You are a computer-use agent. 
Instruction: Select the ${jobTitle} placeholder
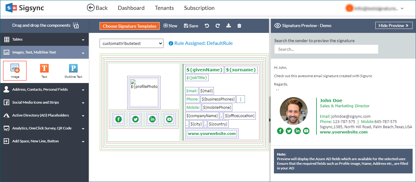[x=197, y=77]
